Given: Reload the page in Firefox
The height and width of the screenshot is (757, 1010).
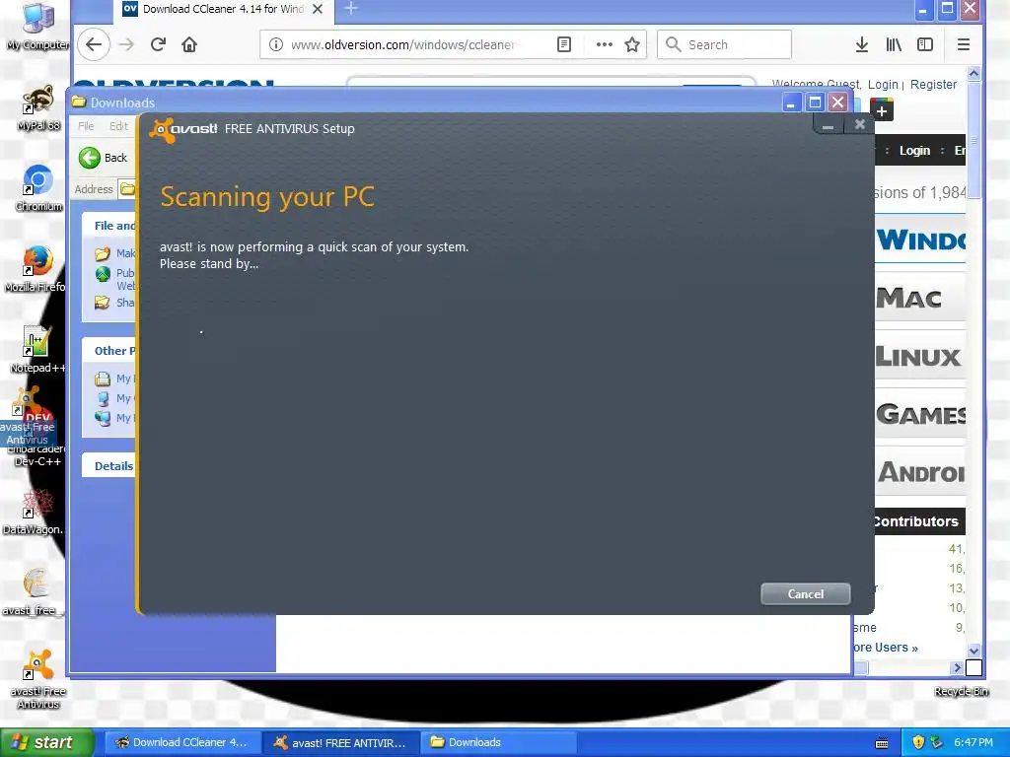Looking at the screenshot, I should pos(158,44).
